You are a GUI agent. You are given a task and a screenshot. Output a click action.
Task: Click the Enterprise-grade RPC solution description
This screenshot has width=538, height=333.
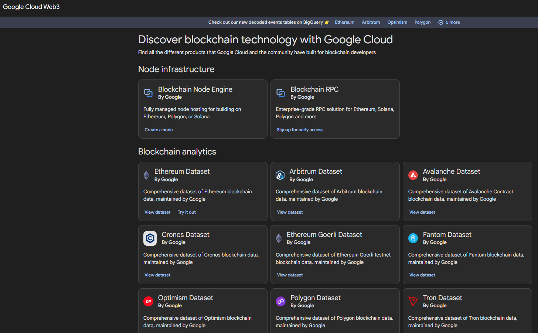[335, 113]
